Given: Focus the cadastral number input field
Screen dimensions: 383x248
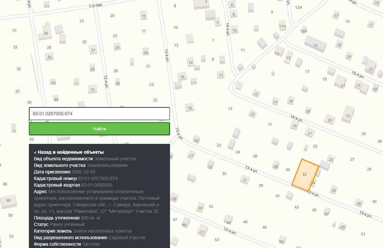Looking at the screenshot, I should pyautogui.click(x=99, y=114).
